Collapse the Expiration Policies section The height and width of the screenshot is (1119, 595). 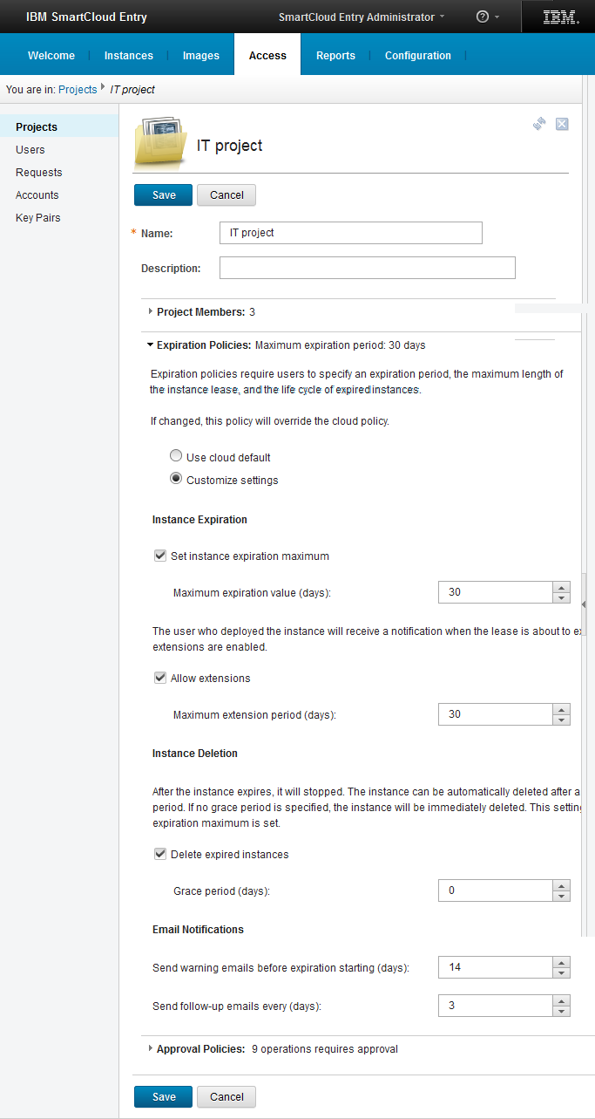pos(151,345)
